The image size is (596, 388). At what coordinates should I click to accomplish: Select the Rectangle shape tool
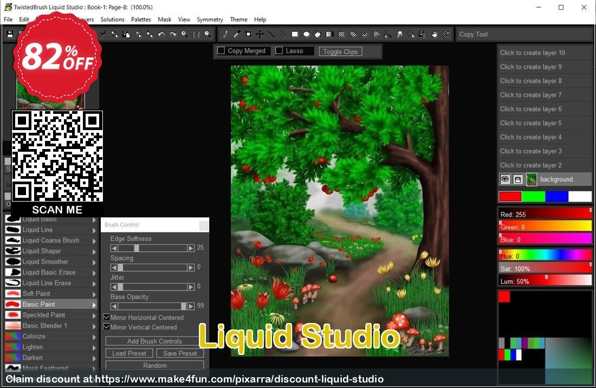(295, 34)
